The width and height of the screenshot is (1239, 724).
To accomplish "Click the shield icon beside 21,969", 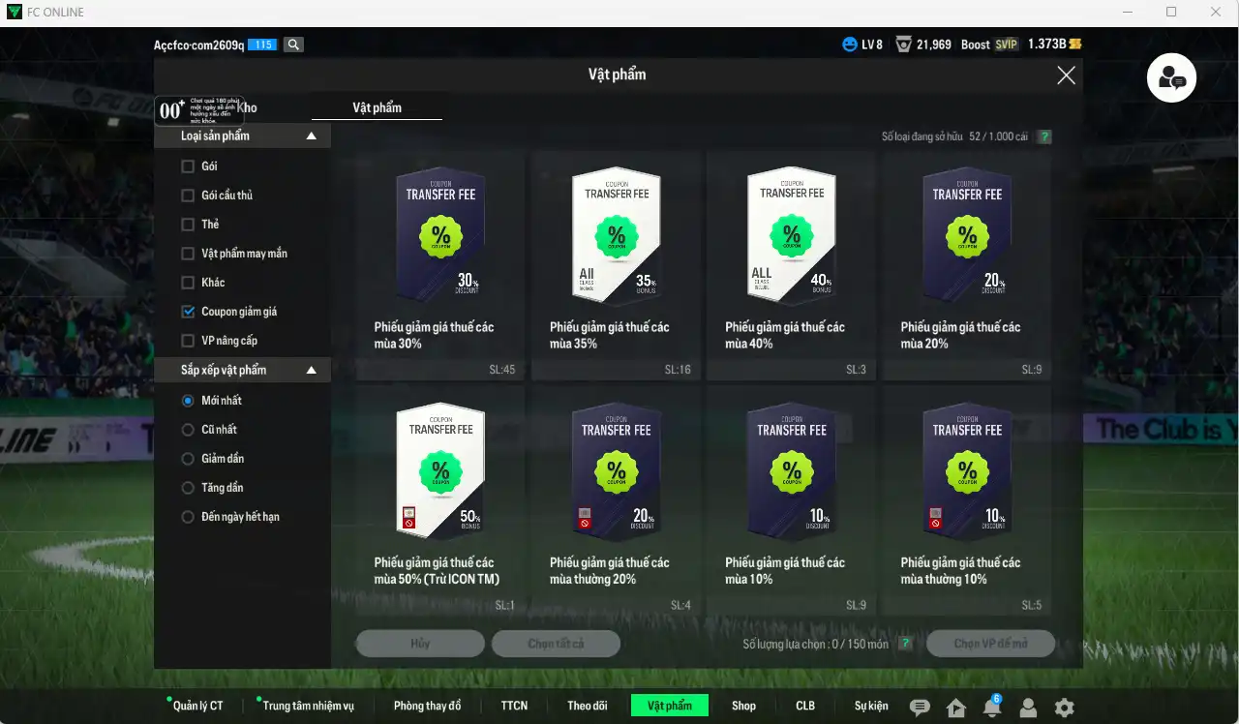I will point(903,45).
